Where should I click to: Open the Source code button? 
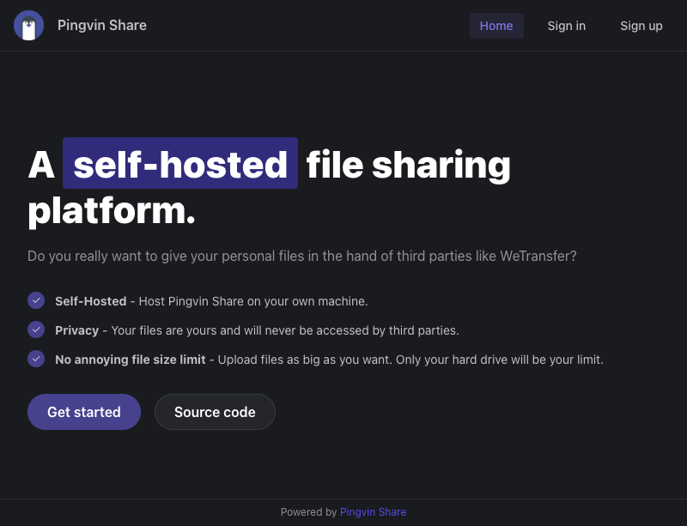tap(215, 412)
